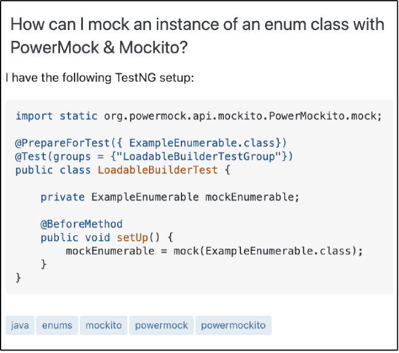Click the LoadableBuilderTest class name

[x=156, y=170]
